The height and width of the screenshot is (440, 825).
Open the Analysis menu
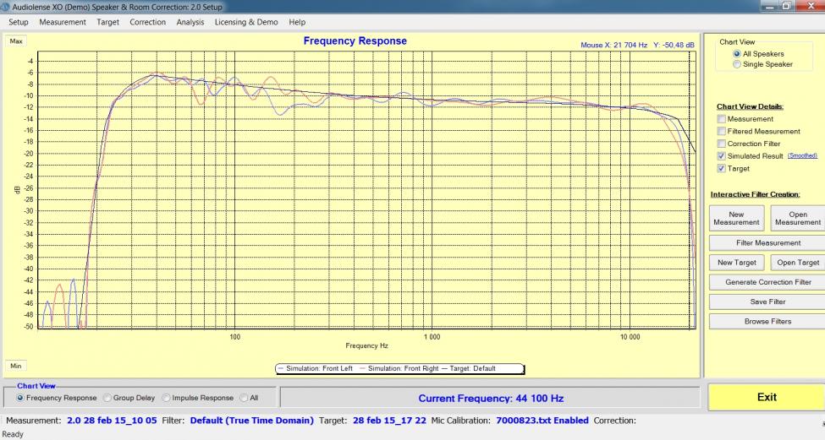[x=190, y=22]
